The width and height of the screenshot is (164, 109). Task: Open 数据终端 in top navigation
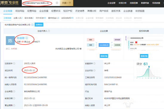tap(145, 3)
